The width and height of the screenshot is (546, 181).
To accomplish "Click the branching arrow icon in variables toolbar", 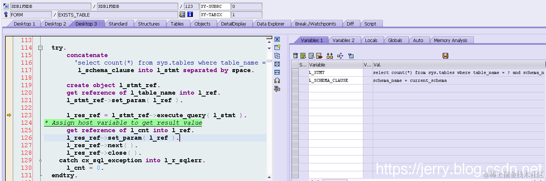I will pos(340,56).
